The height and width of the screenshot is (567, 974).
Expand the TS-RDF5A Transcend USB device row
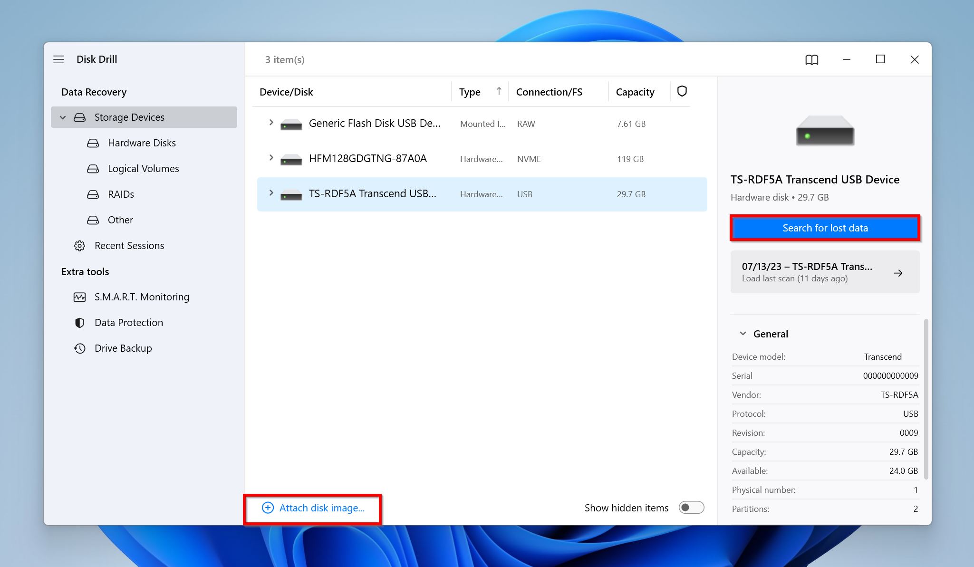coord(271,194)
